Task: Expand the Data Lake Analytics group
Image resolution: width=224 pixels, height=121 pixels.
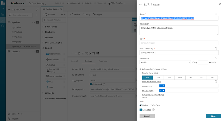Action: [x=43, y=43]
